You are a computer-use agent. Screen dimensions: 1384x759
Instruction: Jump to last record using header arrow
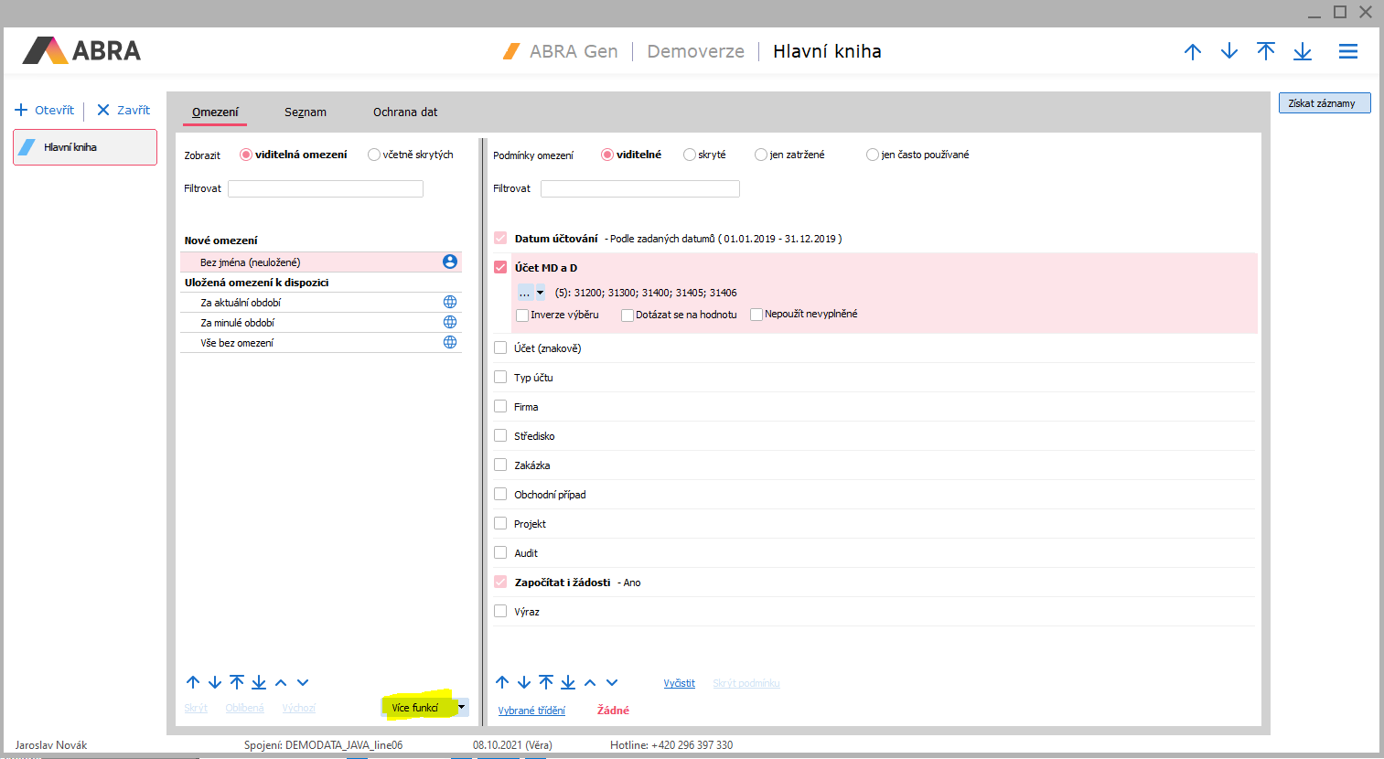tap(1303, 52)
